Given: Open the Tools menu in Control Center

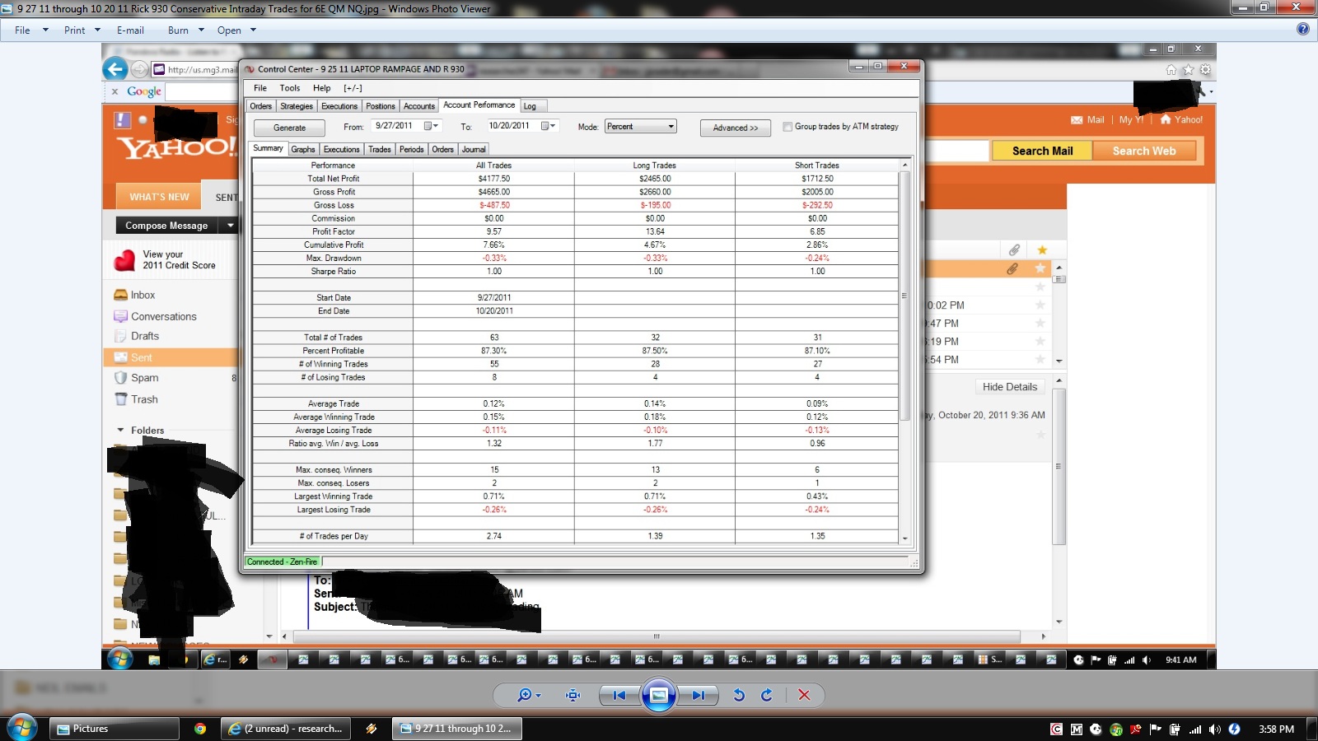Looking at the screenshot, I should coord(290,88).
